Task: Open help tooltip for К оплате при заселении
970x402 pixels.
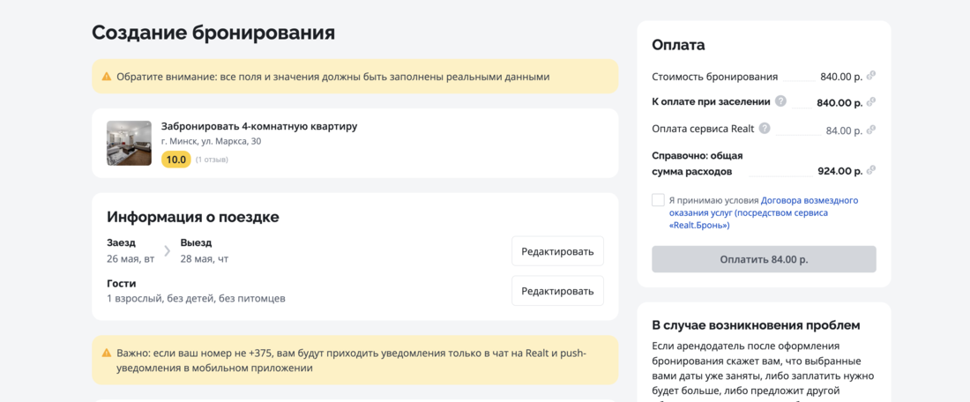Action: (x=780, y=101)
